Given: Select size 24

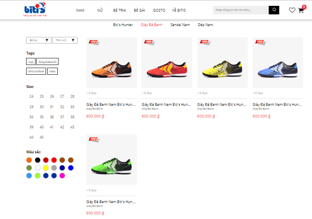Looking at the screenshot, I should pos(32,96).
